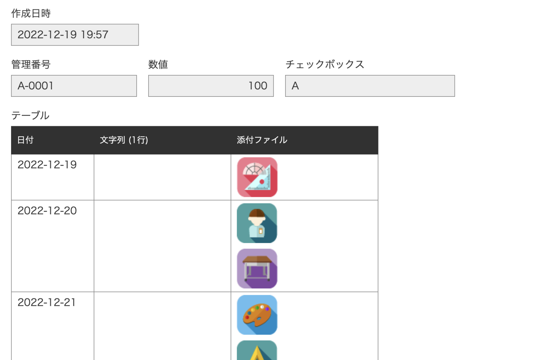The width and height of the screenshot is (551, 360).
Task: Click the red ruler attachment icon for 2022-12-19
Action: (257, 177)
